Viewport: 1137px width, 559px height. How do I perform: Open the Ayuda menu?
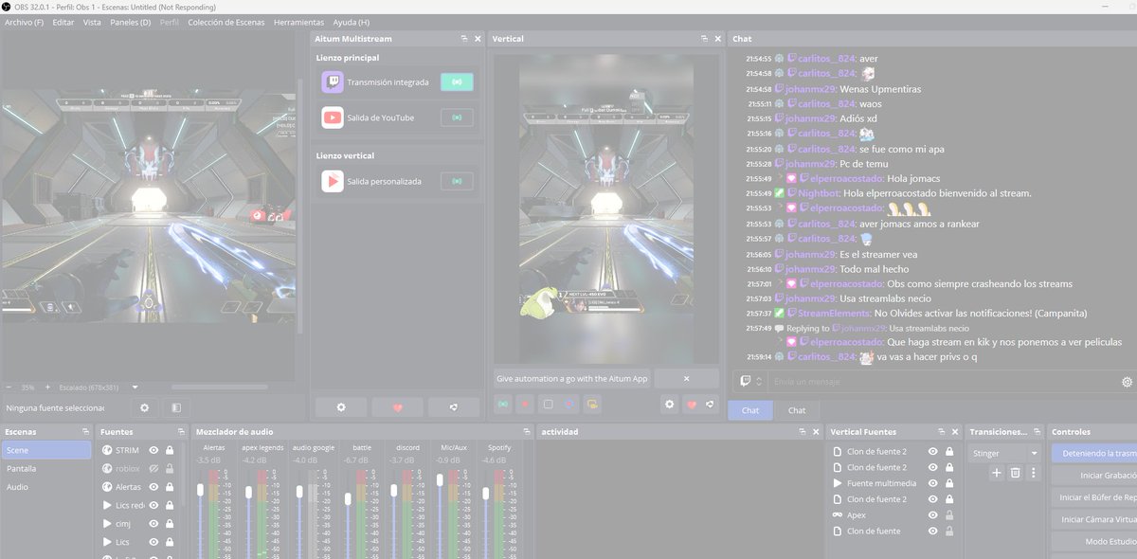click(x=352, y=22)
